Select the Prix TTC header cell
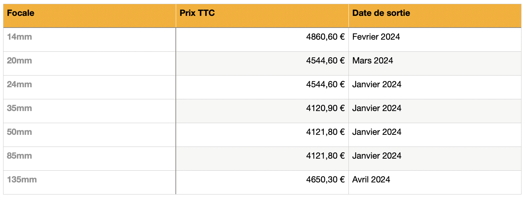The height and width of the screenshot is (200, 526). [197, 13]
